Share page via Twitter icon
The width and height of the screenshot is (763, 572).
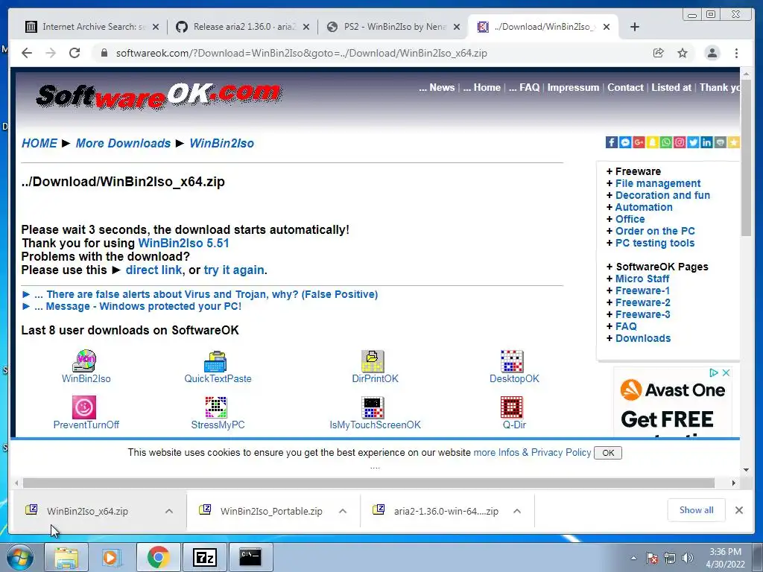point(694,142)
